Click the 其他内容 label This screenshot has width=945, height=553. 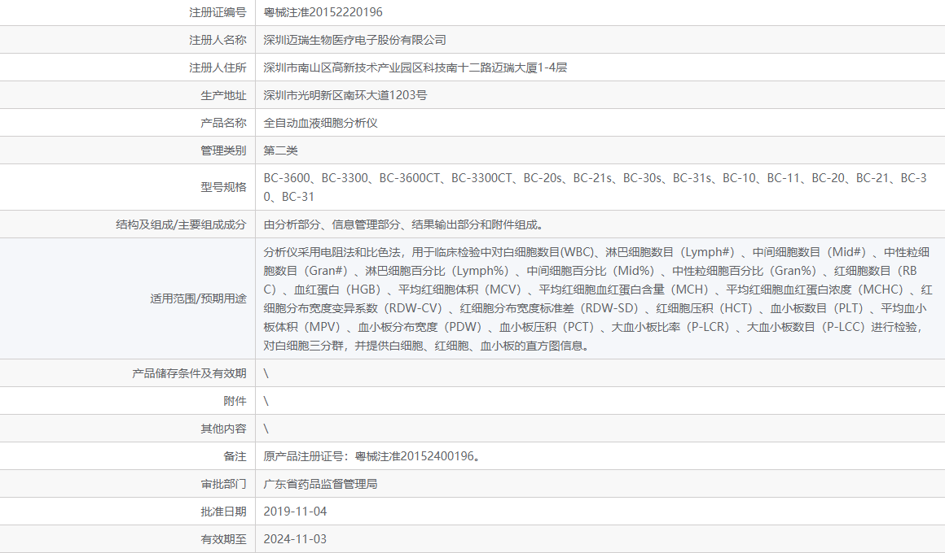coord(223,429)
